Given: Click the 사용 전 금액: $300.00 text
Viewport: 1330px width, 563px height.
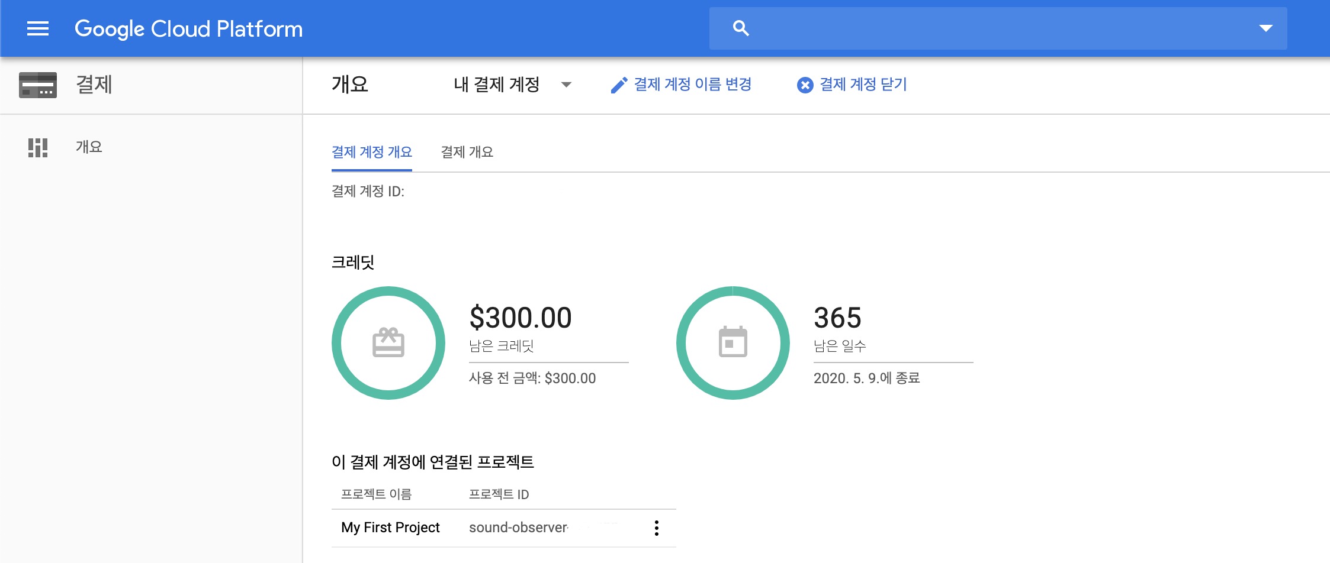Looking at the screenshot, I should pyautogui.click(x=532, y=378).
